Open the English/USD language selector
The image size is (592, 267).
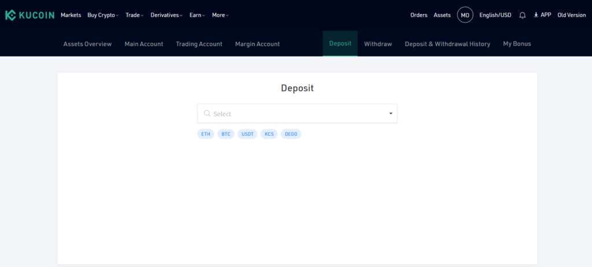[x=495, y=15]
